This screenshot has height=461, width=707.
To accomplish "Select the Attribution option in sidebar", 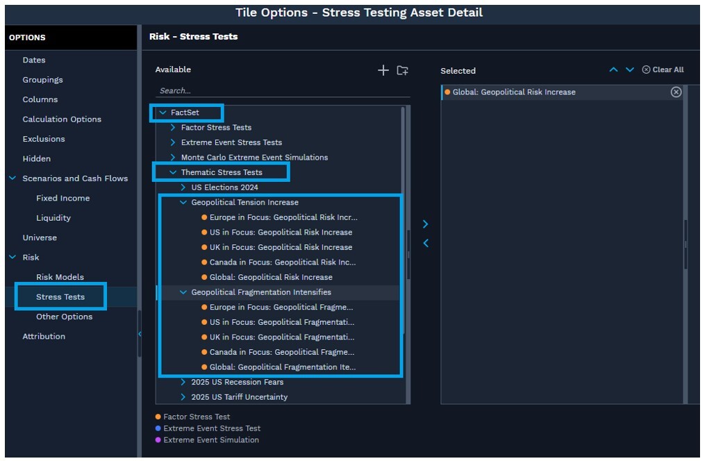I will (x=44, y=337).
